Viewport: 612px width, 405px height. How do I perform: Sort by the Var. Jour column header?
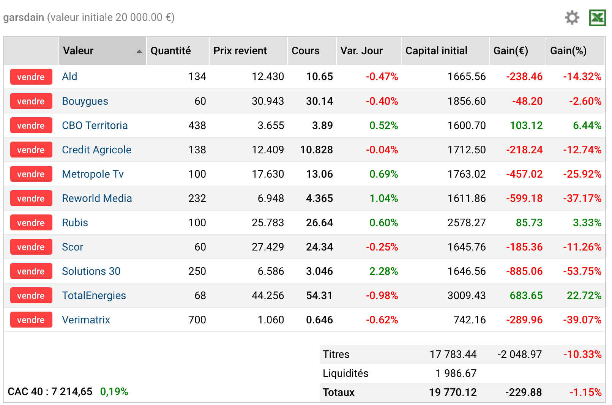[369, 51]
